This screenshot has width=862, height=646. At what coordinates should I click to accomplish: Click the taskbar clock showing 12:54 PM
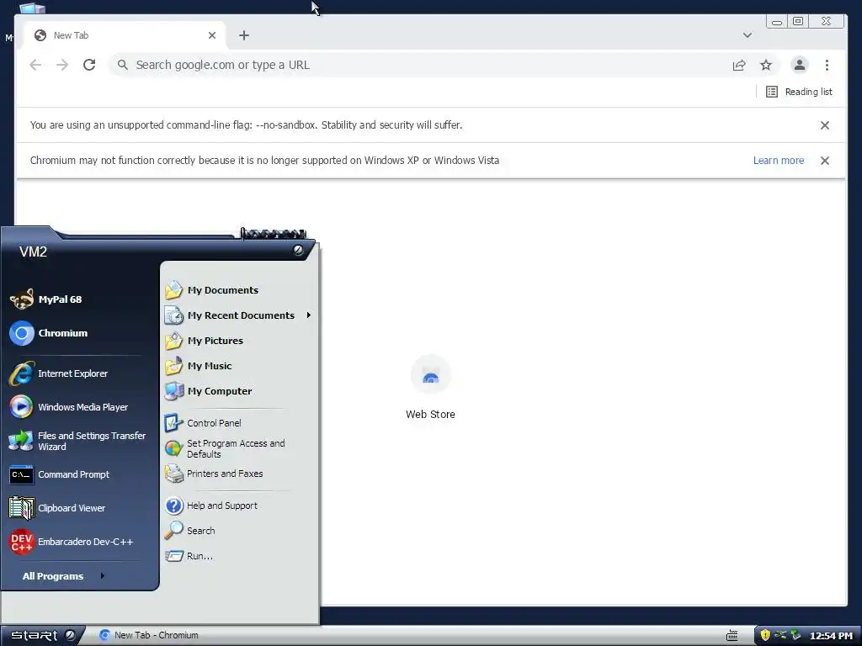point(831,636)
